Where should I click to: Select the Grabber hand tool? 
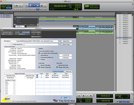[x=38, y=5]
